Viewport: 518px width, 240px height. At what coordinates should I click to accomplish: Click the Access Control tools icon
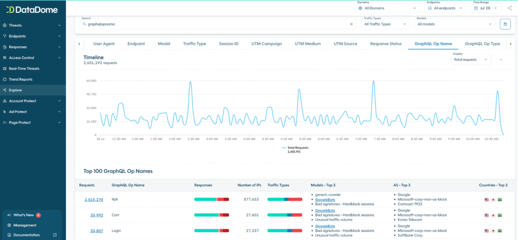click(x=5, y=58)
